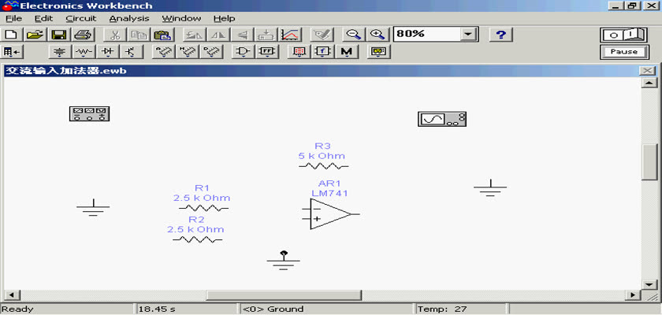
Task: Select the function generator instrument
Action: pyautogui.click(x=90, y=114)
